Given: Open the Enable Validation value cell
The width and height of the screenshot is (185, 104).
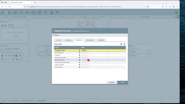Looking at the screenshot, I should point(94,65).
